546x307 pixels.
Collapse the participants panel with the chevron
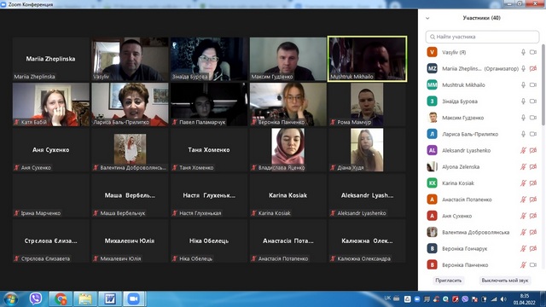[x=427, y=18]
